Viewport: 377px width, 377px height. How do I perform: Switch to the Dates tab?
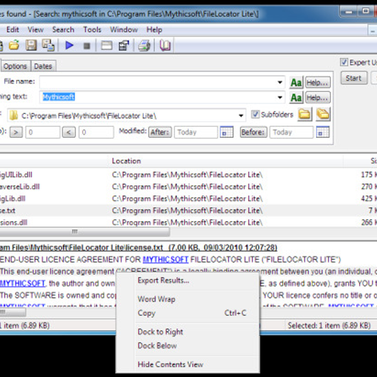click(43, 66)
